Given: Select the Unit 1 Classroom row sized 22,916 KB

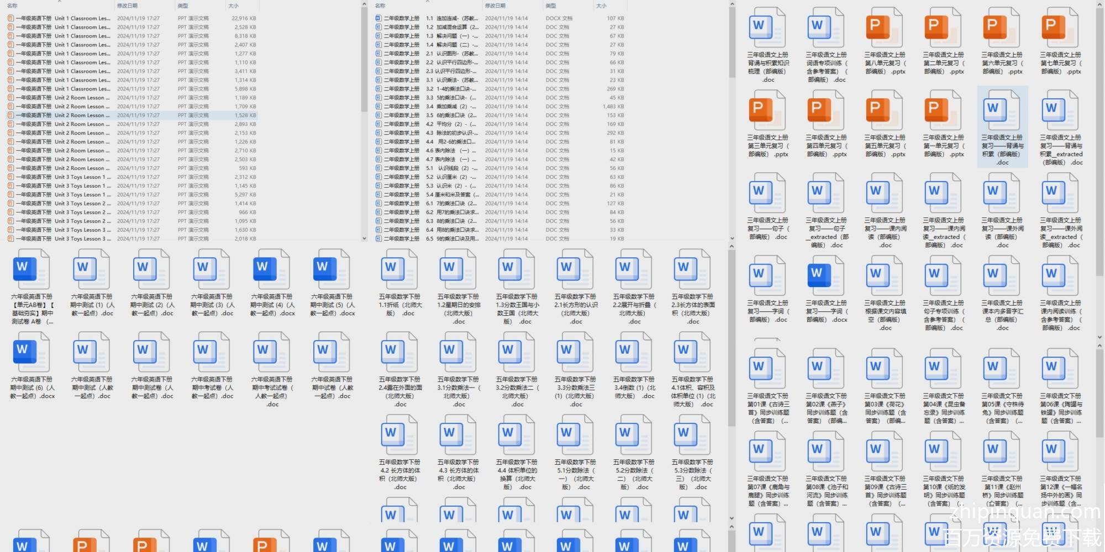Looking at the screenshot, I should point(132,18).
